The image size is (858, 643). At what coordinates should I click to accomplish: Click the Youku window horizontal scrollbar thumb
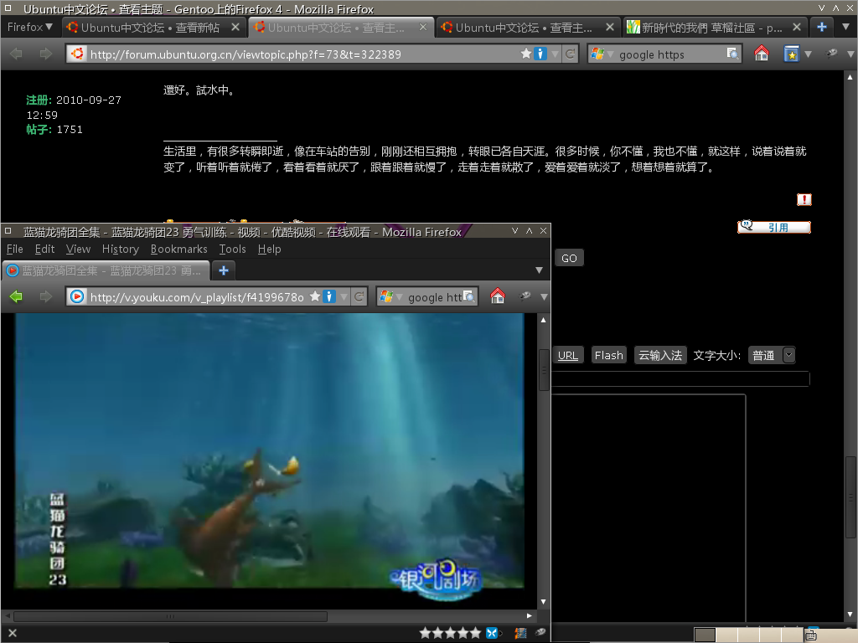tap(170, 616)
